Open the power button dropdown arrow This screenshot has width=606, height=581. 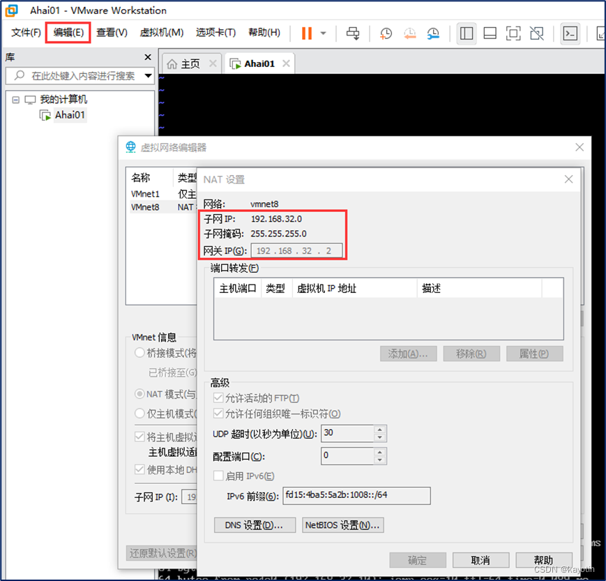coord(321,33)
